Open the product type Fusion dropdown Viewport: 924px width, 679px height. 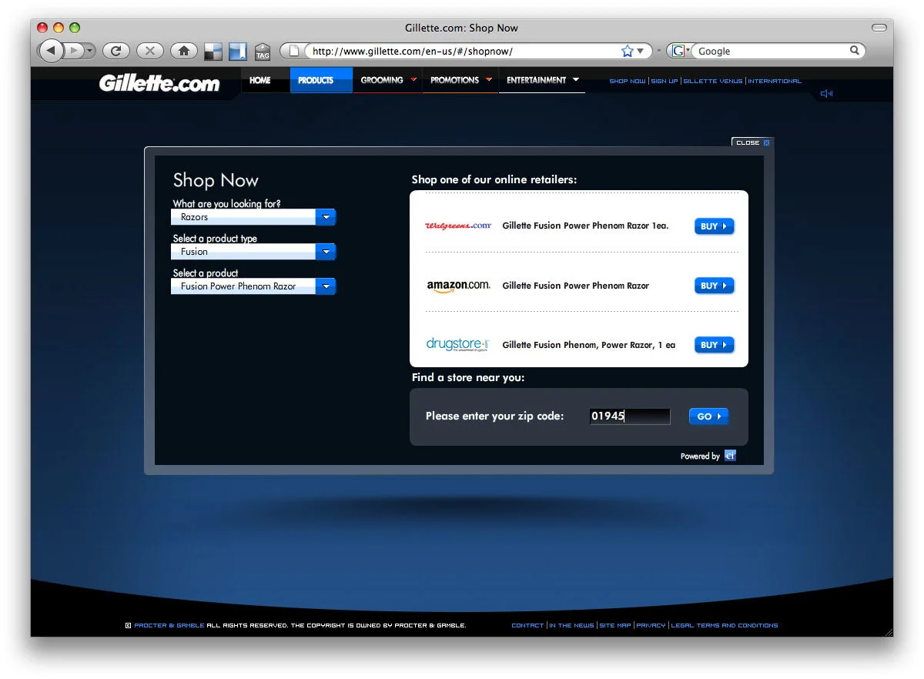click(x=253, y=252)
